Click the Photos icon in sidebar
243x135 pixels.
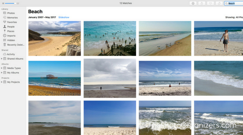[x=5, y=13]
